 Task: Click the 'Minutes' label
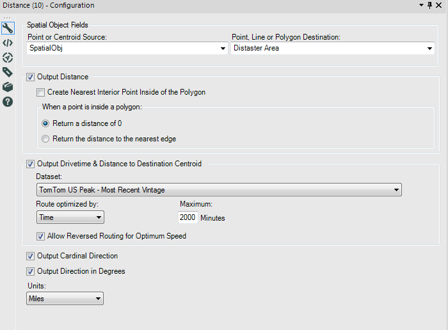212,218
